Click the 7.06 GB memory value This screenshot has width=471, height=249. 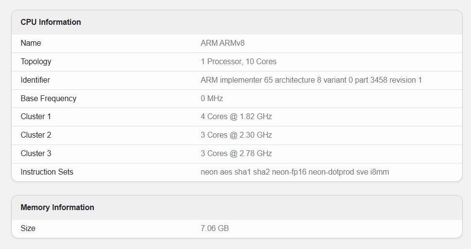215,229
